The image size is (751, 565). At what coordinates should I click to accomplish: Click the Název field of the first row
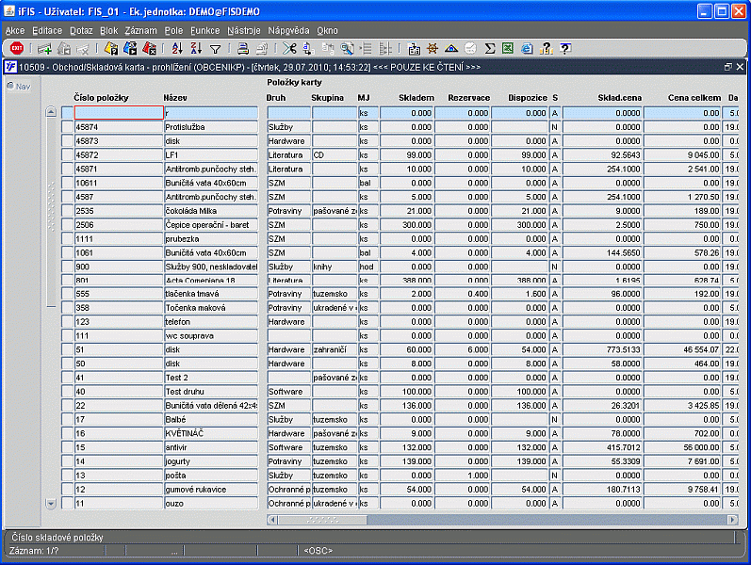(211, 113)
